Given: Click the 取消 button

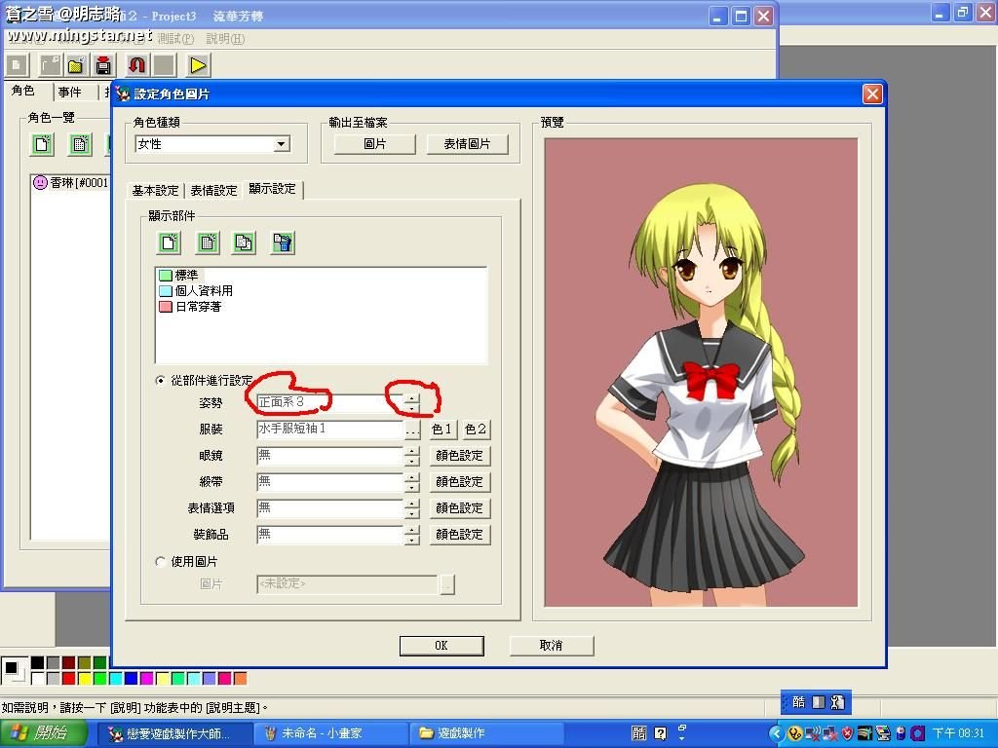Looking at the screenshot, I should tap(552, 646).
